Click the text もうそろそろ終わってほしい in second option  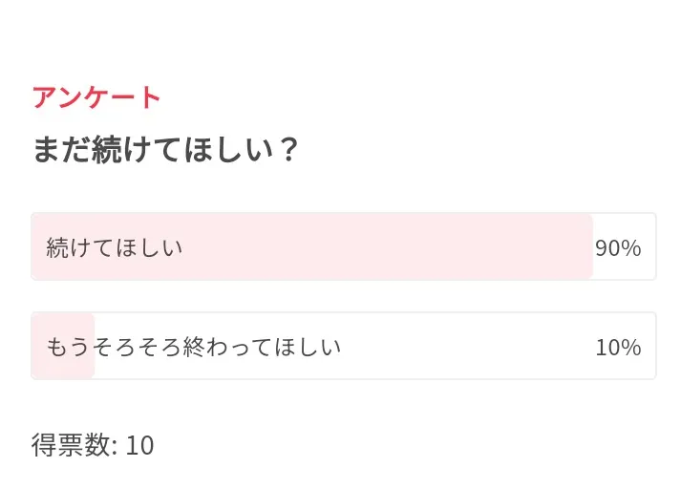click(194, 347)
